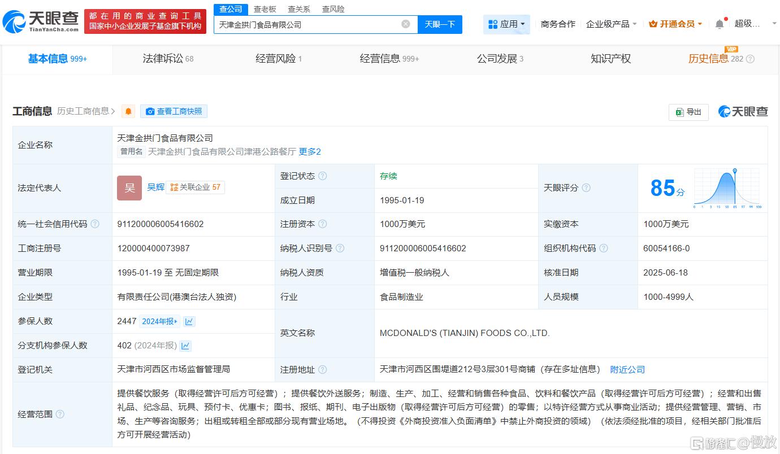Screen dimensions: 780x454
Task: Select the 基本信息 tab
Action: coord(57,59)
